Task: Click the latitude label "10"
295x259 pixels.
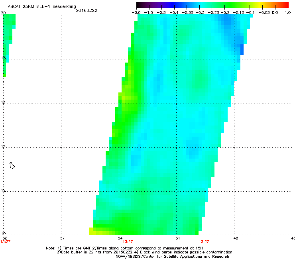Action: point(3,234)
